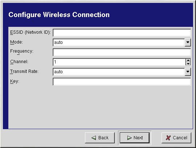Click the Key label text

[x=15, y=81]
